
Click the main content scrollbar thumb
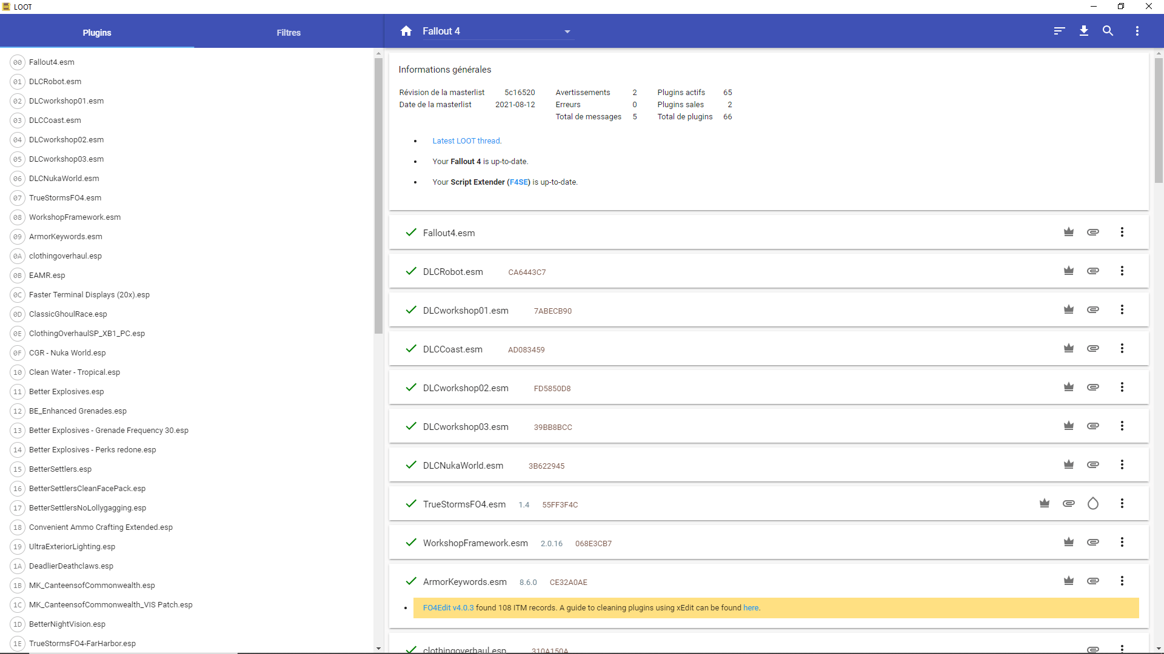click(x=1159, y=120)
